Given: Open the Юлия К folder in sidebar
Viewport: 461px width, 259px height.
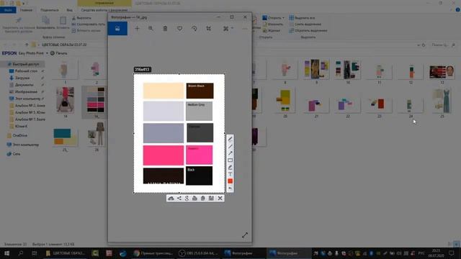Looking at the screenshot, I should point(21,127).
